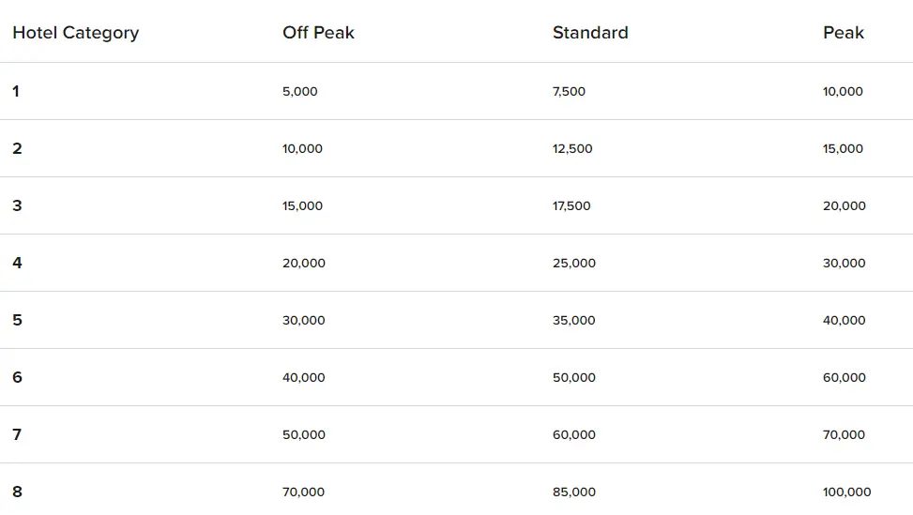This screenshot has width=913, height=515.
Task: Click the Peak column header
Action: pyautogui.click(x=843, y=33)
